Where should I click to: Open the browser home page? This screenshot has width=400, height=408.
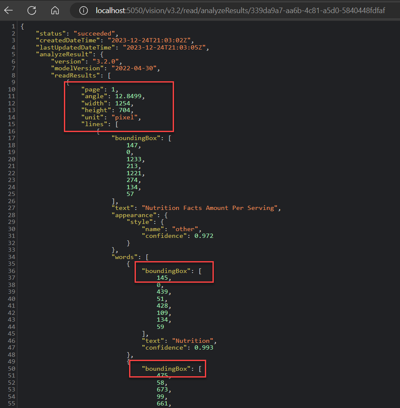point(55,10)
